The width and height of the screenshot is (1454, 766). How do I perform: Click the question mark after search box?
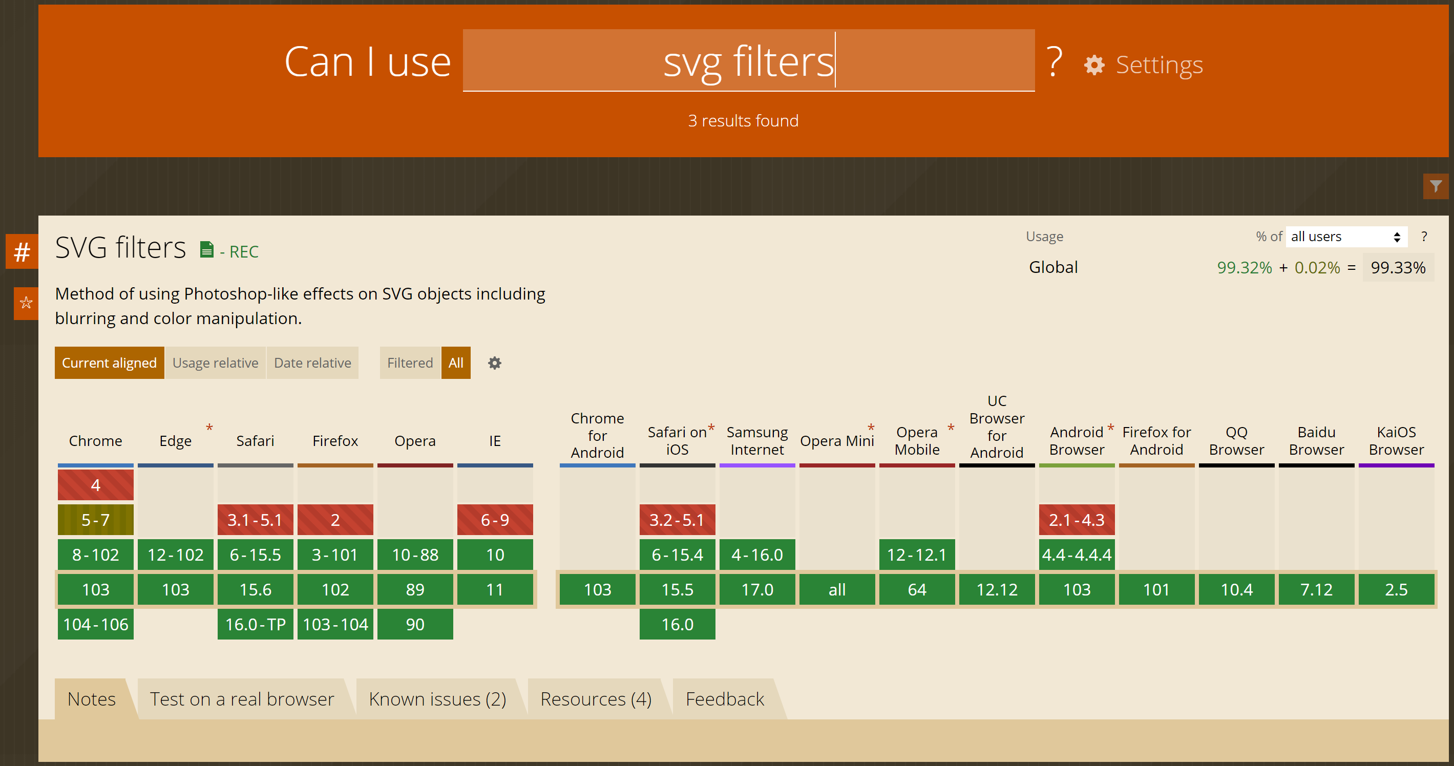click(x=1054, y=61)
